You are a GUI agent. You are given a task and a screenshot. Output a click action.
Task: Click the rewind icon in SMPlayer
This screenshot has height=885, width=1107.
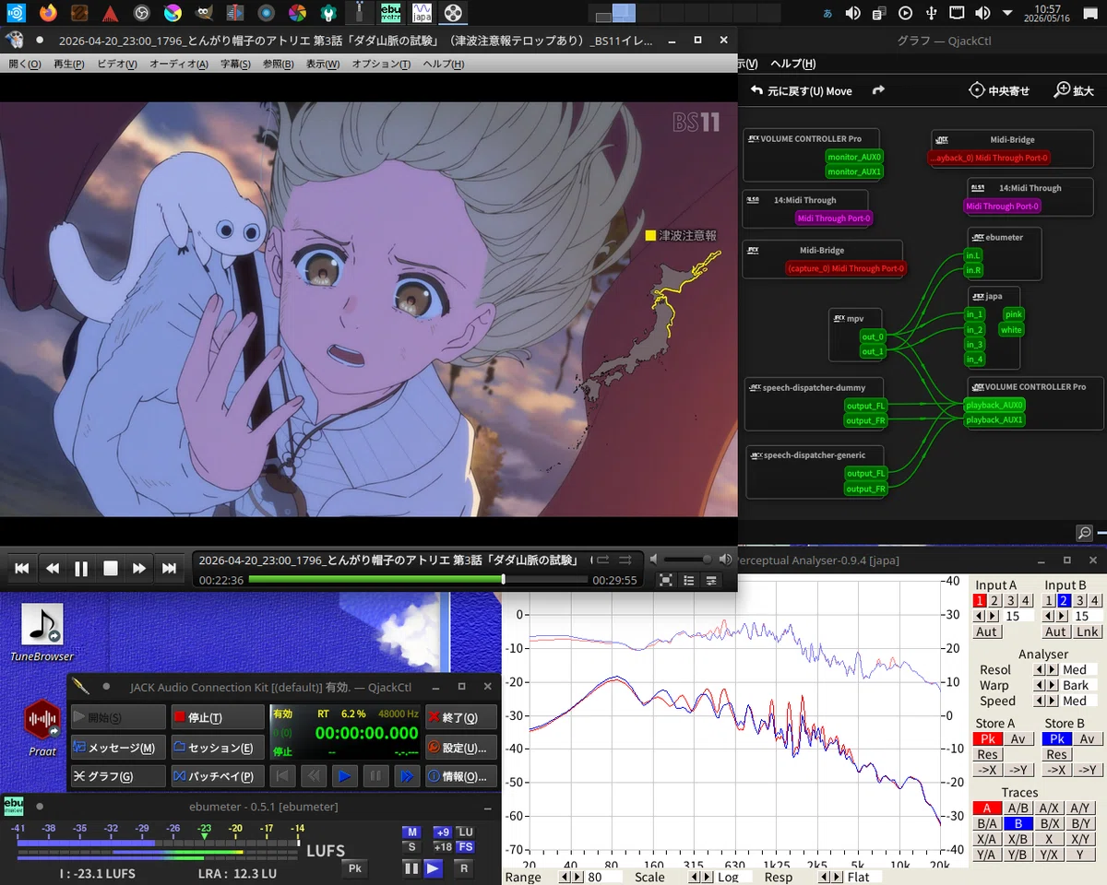click(x=53, y=569)
